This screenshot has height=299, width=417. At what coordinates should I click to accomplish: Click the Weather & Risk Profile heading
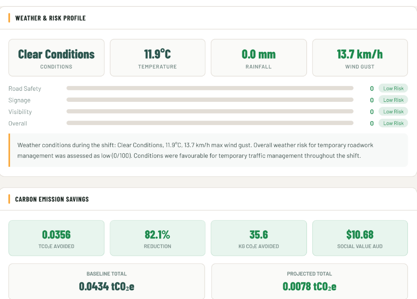51,18
